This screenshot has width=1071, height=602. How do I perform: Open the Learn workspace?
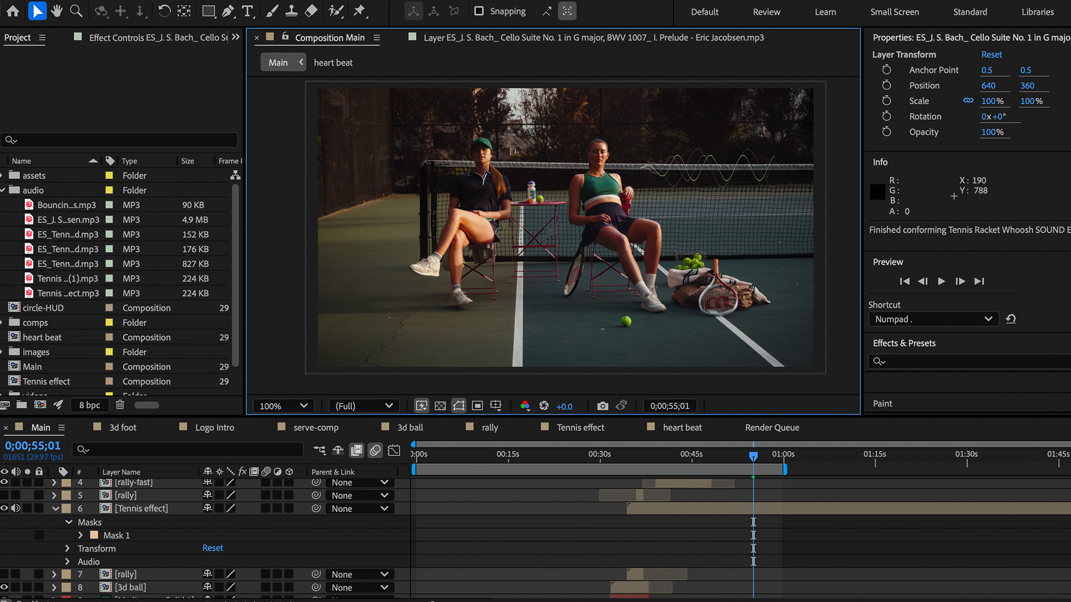click(x=825, y=12)
